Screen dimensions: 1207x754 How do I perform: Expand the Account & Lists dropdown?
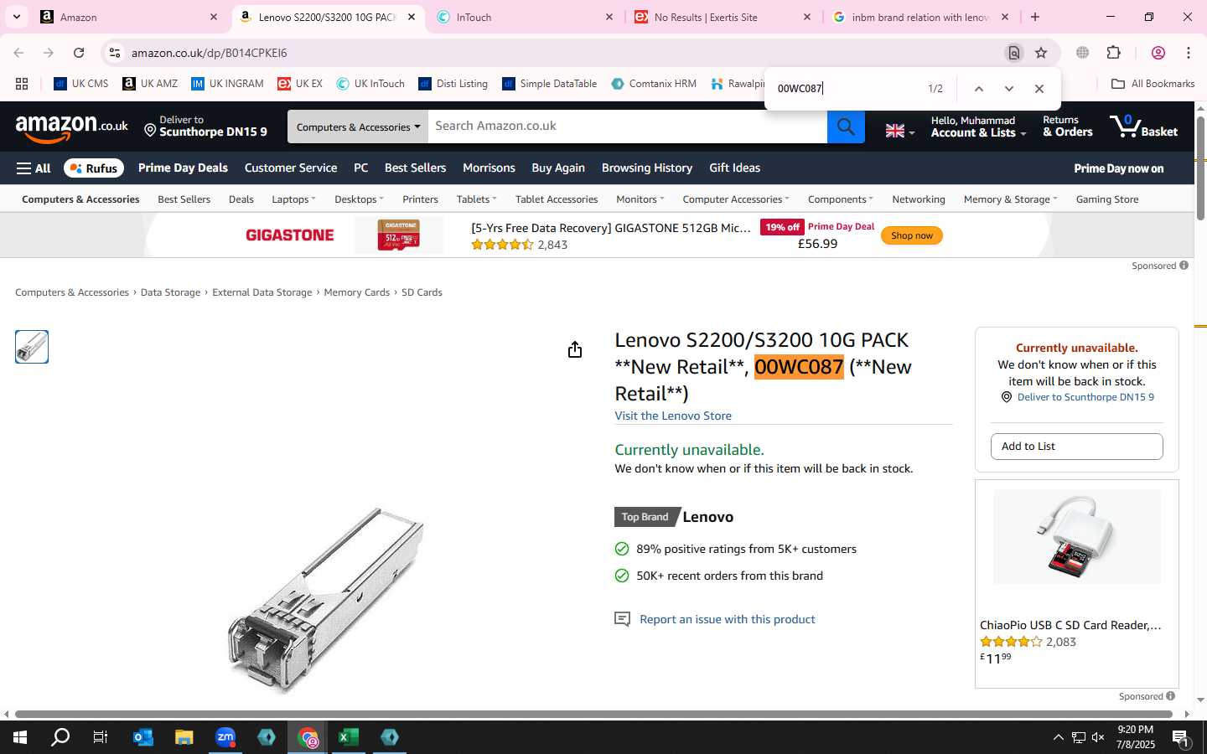point(978,127)
